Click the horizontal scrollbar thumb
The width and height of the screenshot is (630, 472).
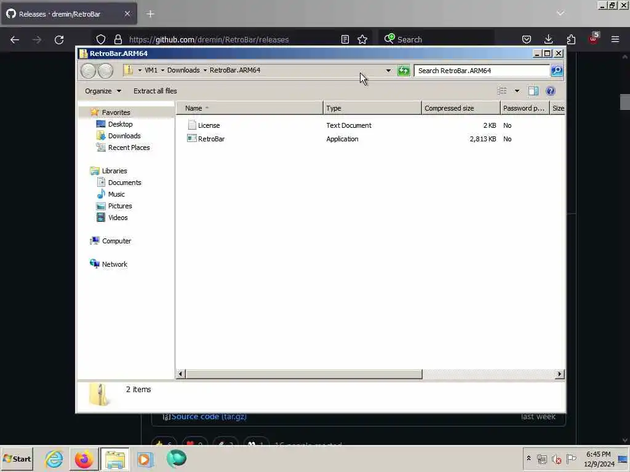pos(304,374)
